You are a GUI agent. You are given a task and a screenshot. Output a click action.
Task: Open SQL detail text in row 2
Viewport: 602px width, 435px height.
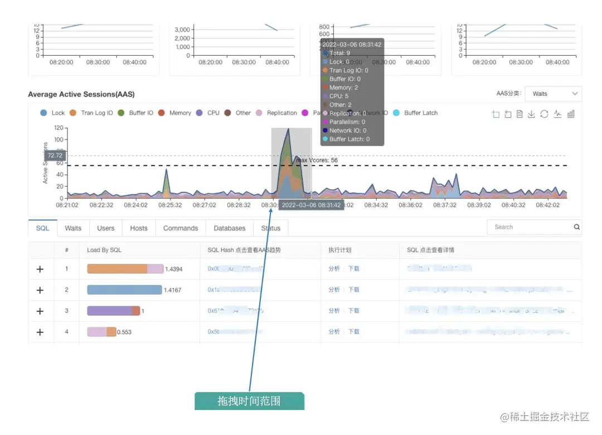(489, 290)
